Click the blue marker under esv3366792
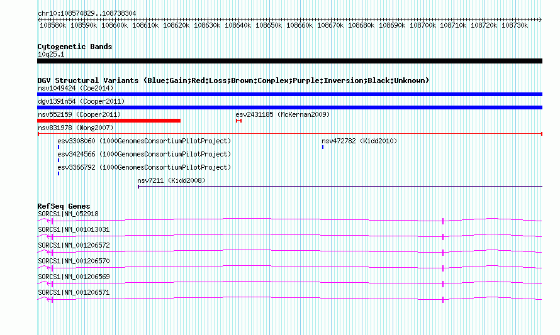Screen dimensions: 560x335 [x=59, y=173]
